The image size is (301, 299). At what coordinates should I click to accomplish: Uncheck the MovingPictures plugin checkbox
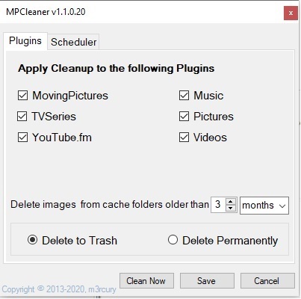[x=22, y=96]
